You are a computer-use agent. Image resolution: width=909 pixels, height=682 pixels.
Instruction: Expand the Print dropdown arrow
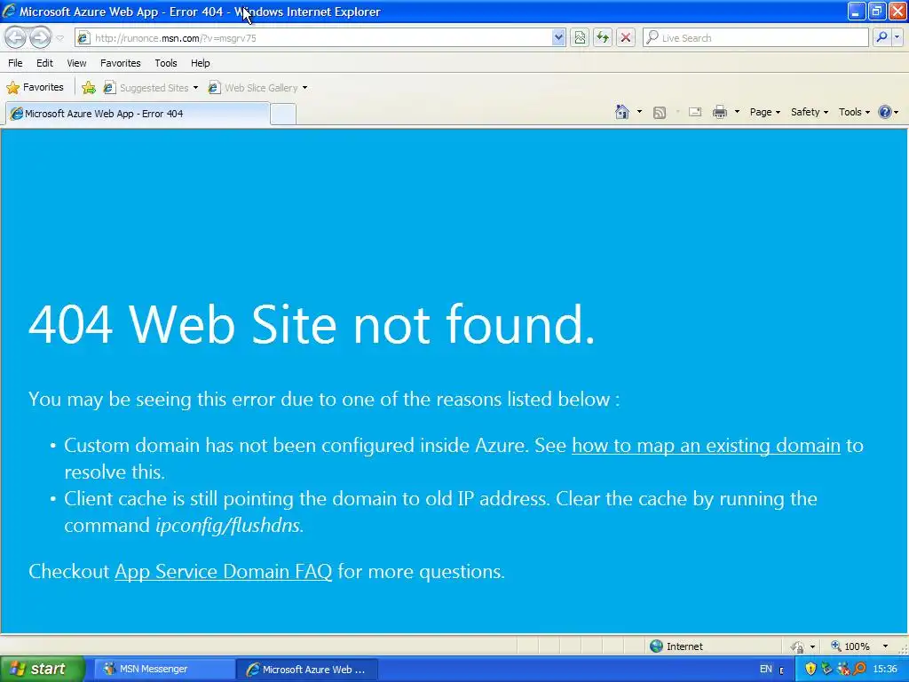click(x=737, y=112)
